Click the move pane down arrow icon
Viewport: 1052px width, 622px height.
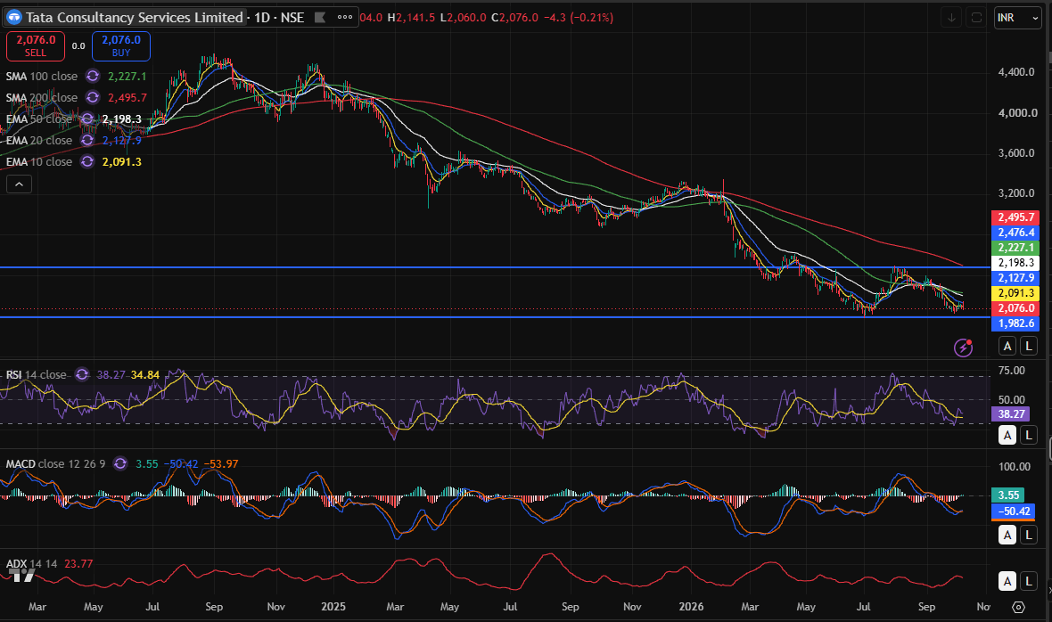(950, 18)
